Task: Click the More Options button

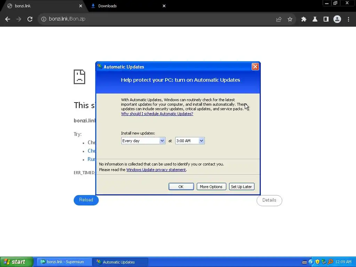Action: (211, 187)
